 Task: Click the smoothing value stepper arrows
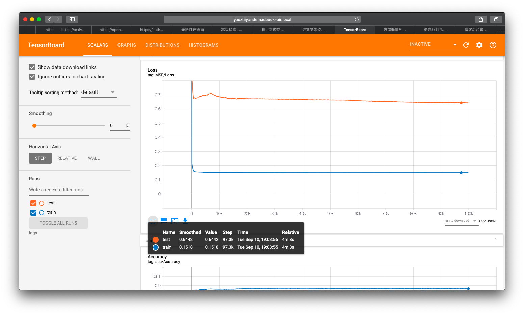[x=128, y=126]
